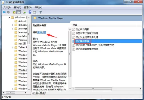Select the 防止发生视频平滑处理 setting
Viewport: 144px width, 100px height.
(87, 37)
